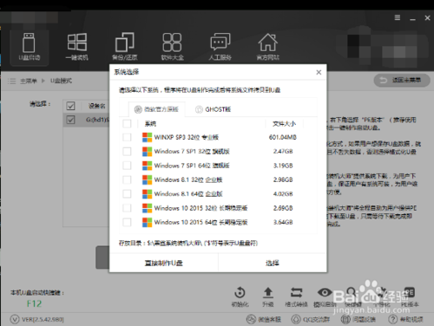
Task: Click the WINXP SP3 Windows logo icon
Action: (147, 137)
